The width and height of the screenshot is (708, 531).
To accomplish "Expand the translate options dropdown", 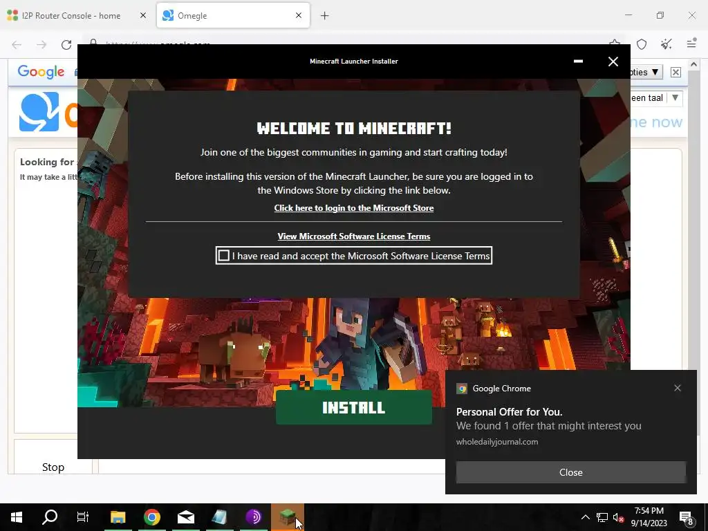I will point(646,72).
